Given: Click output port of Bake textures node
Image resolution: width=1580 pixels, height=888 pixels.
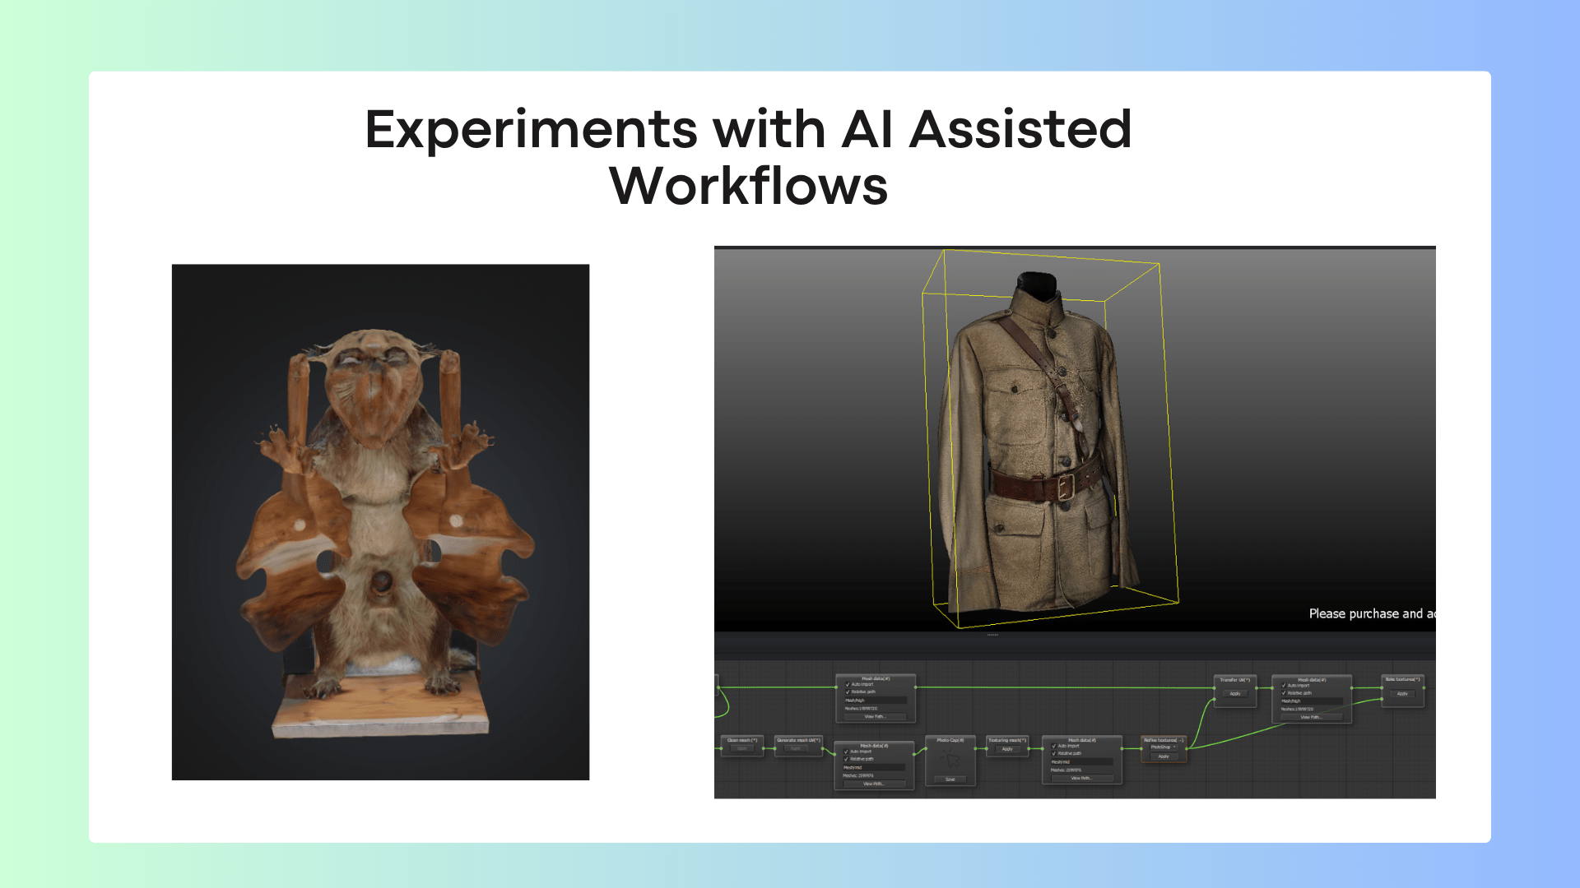Looking at the screenshot, I should click(1424, 687).
